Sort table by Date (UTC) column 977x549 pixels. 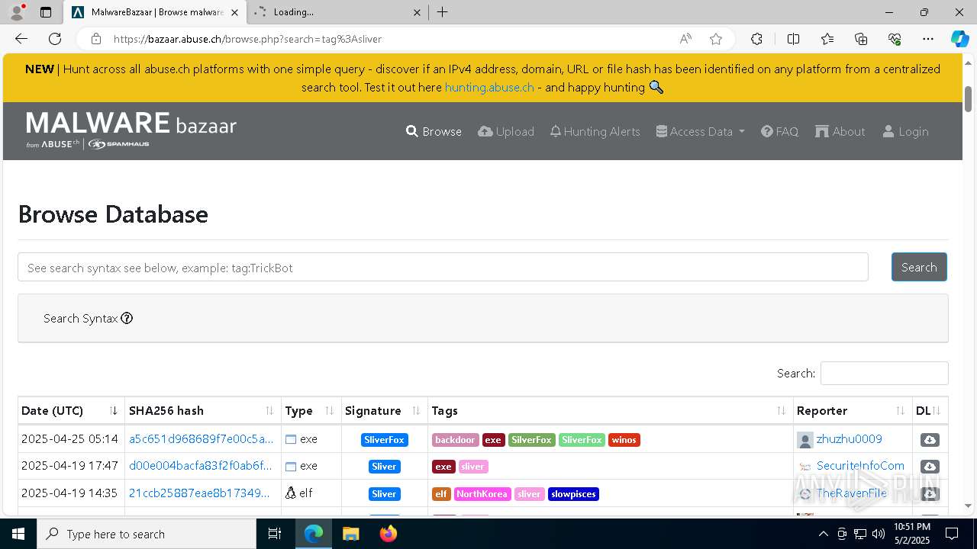[71, 410]
